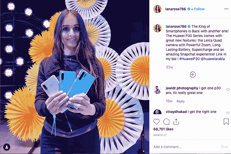This screenshot has height=154, width=231.
Task: Reply to jawidr.photography's comment
Action: [180, 101]
